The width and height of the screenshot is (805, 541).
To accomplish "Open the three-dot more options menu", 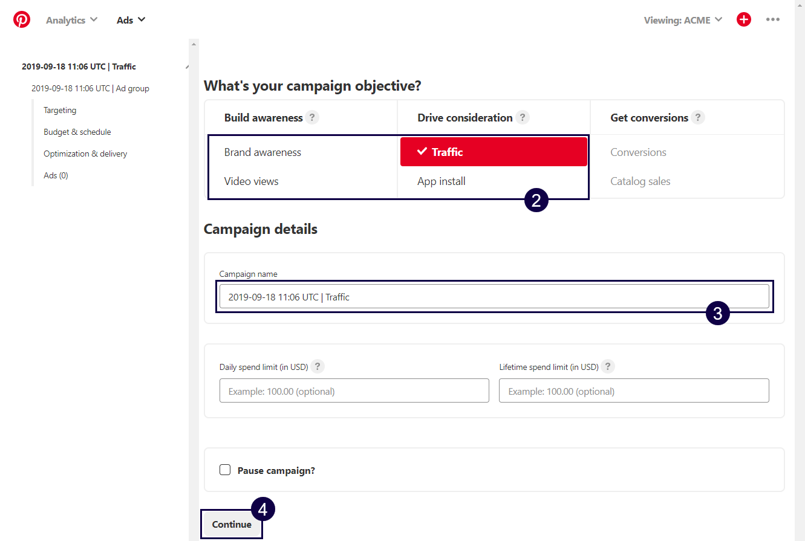I will coord(772,20).
